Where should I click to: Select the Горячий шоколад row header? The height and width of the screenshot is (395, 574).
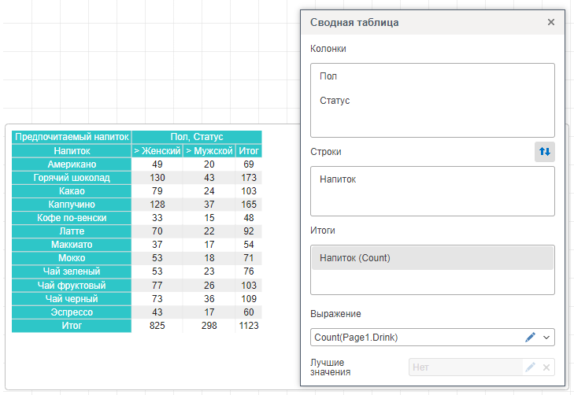(72, 178)
